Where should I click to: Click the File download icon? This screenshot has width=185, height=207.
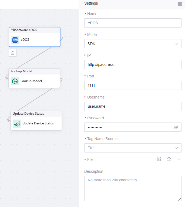(x=179, y=159)
